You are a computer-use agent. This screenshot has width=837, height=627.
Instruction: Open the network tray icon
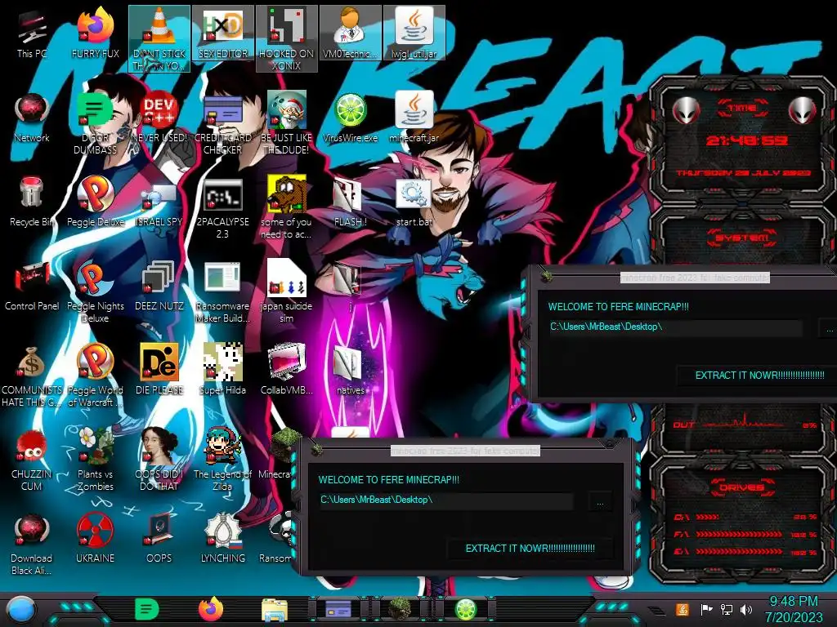pos(727,609)
